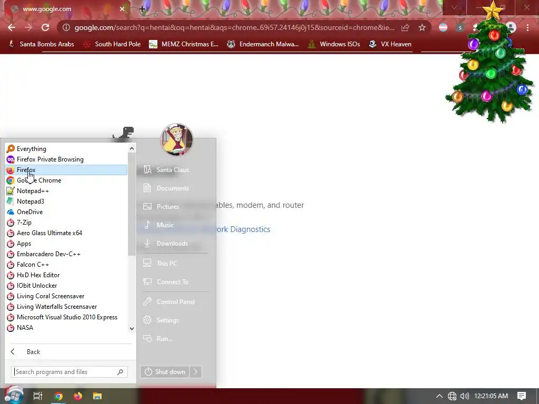The image size is (539, 404).
Task: Expand the Apps folder
Action: pyautogui.click(x=66, y=244)
